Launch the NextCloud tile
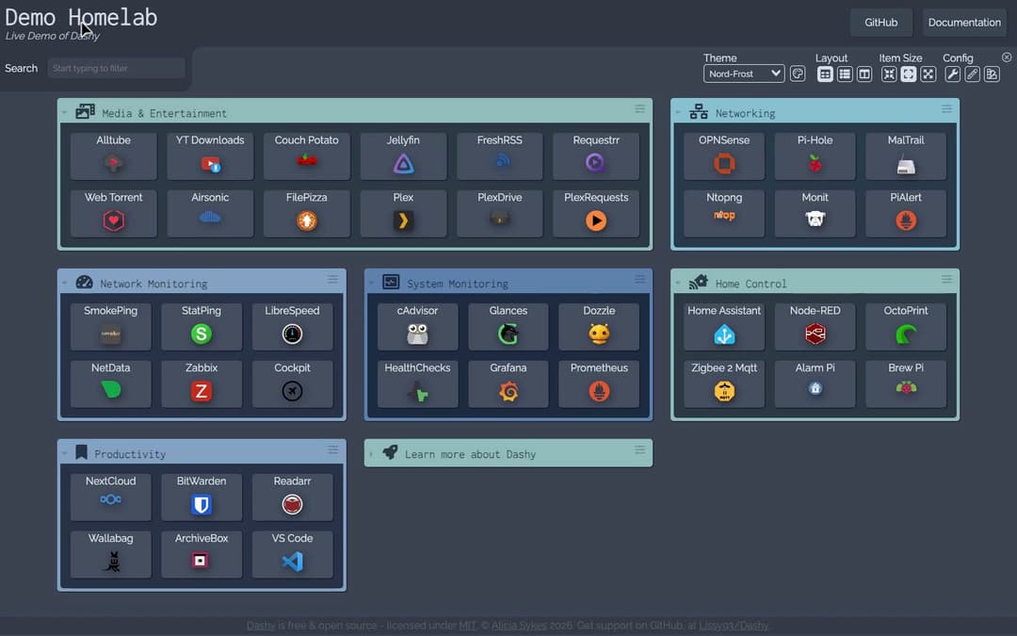The image size is (1017, 636). pos(110,497)
